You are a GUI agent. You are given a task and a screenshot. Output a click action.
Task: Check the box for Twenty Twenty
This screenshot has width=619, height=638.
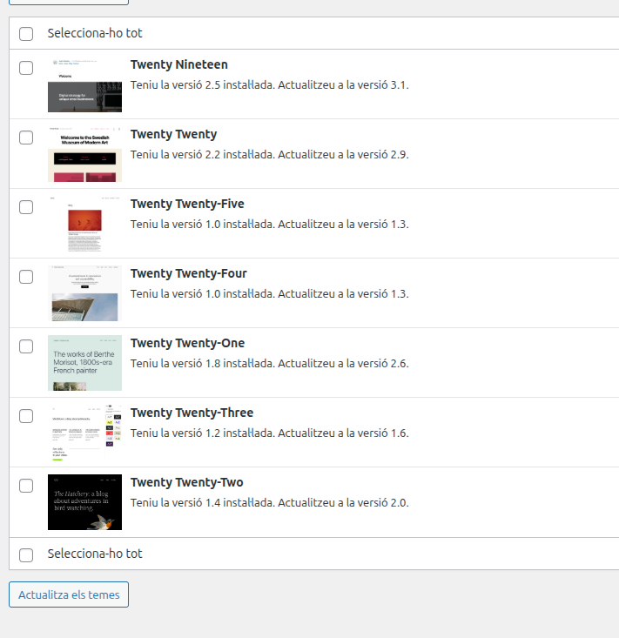click(26, 138)
